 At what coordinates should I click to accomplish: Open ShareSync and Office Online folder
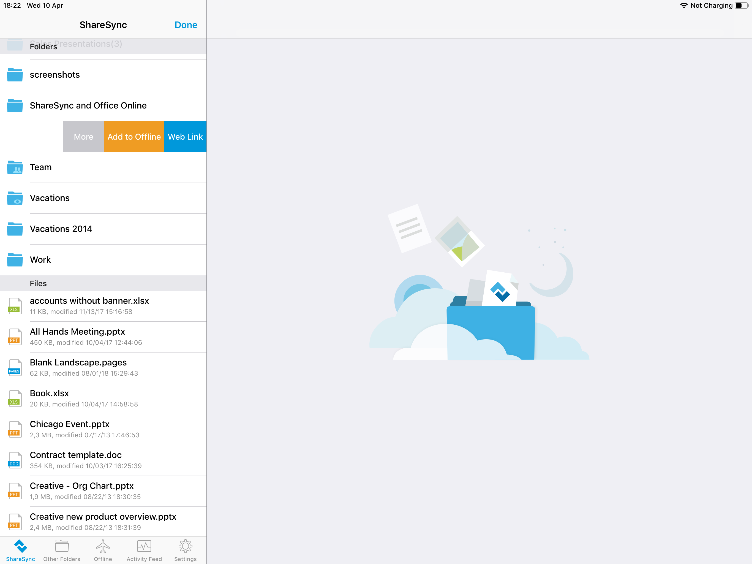click(x=103, y=105)
